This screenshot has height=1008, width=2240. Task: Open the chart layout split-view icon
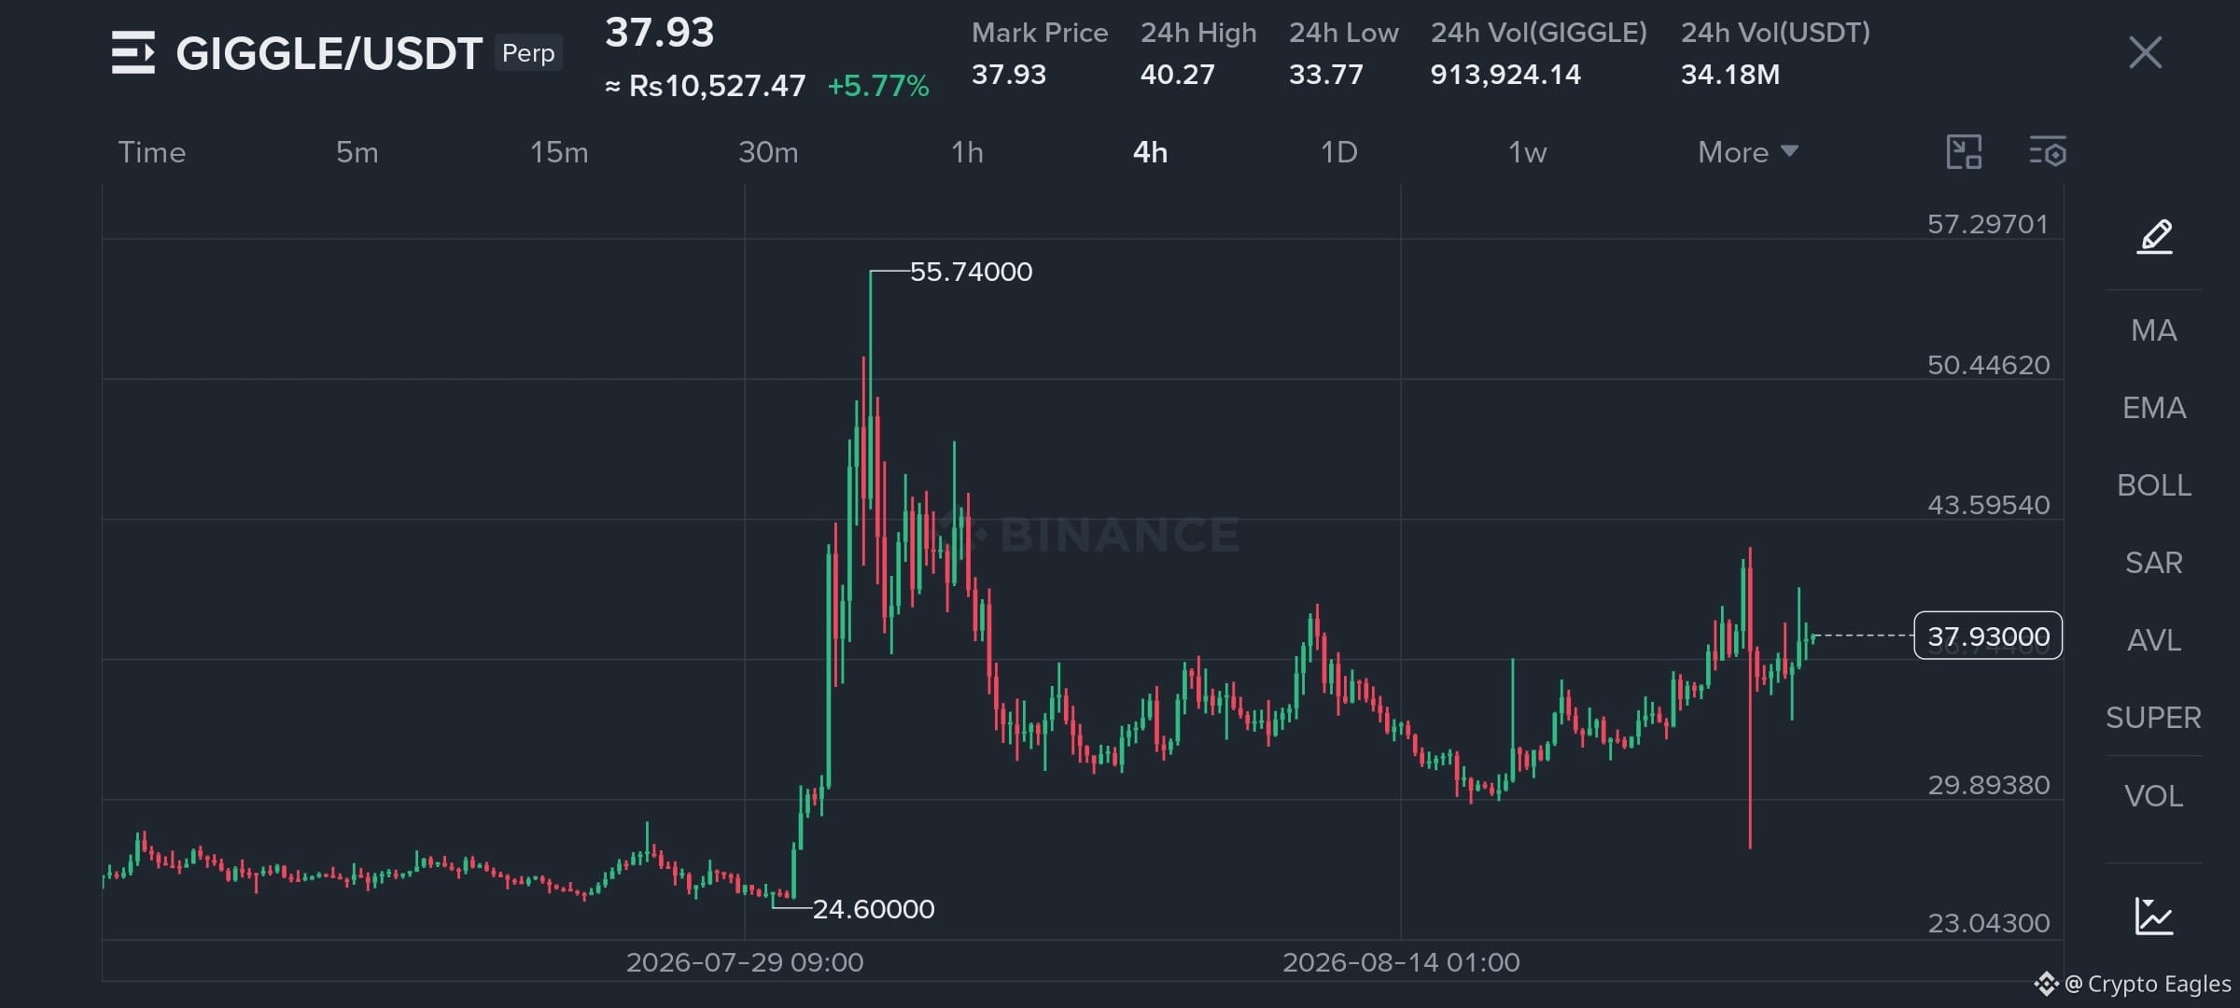click(1964, 152)
